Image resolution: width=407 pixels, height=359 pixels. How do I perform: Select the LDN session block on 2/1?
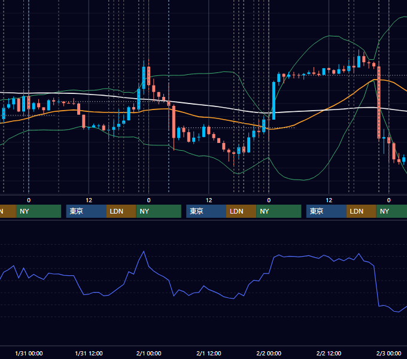(x=241, y=211)
